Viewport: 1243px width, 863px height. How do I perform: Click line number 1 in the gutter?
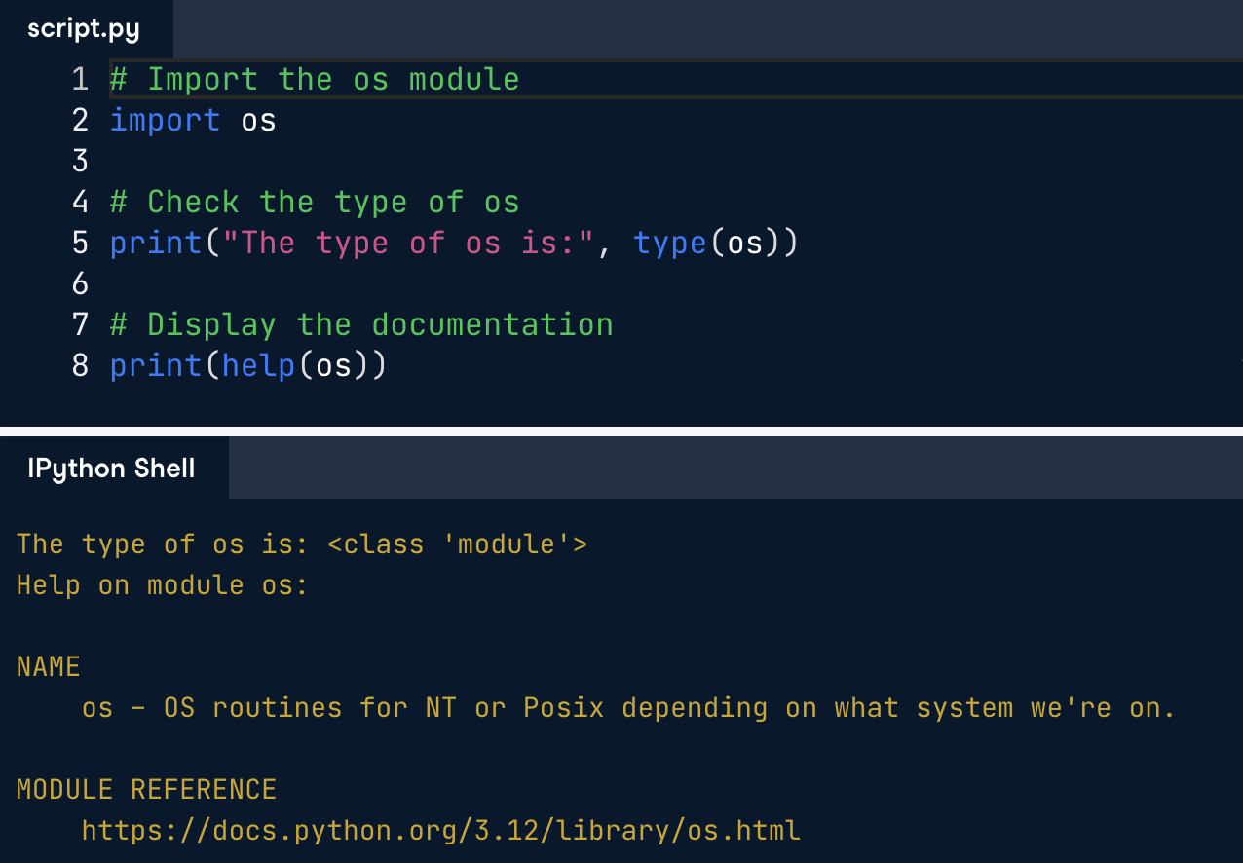pos(80,79)
